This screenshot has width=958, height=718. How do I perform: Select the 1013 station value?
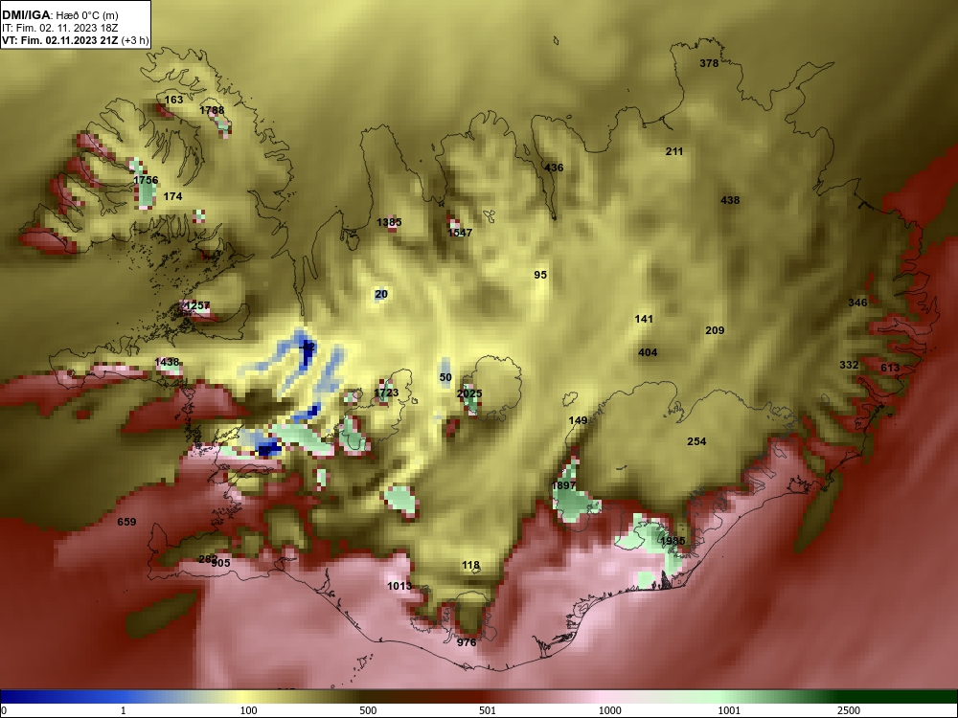tap(399, 586)
